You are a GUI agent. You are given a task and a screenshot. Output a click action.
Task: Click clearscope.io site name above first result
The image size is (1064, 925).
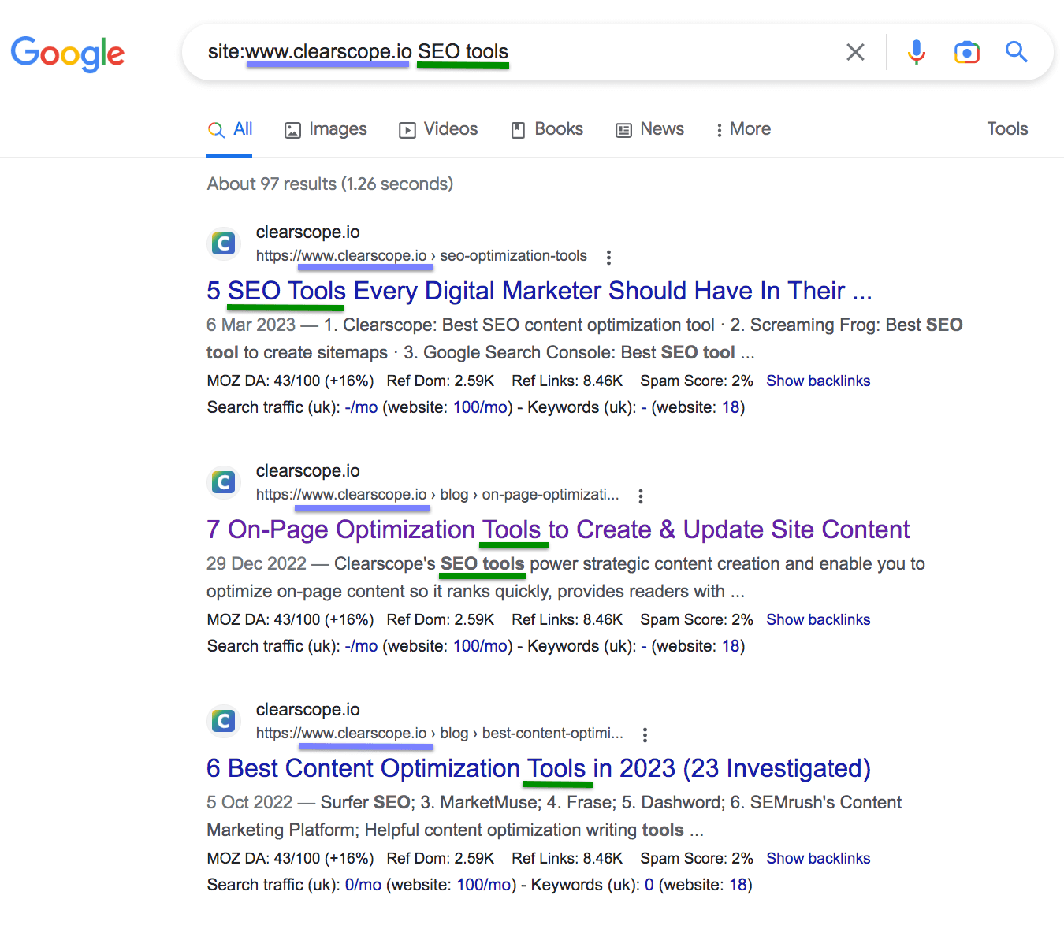[x=307, y=232]
